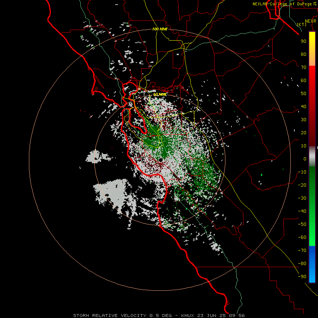
Task: Select the -50 knot label on color scale
Action: [302, 224]
